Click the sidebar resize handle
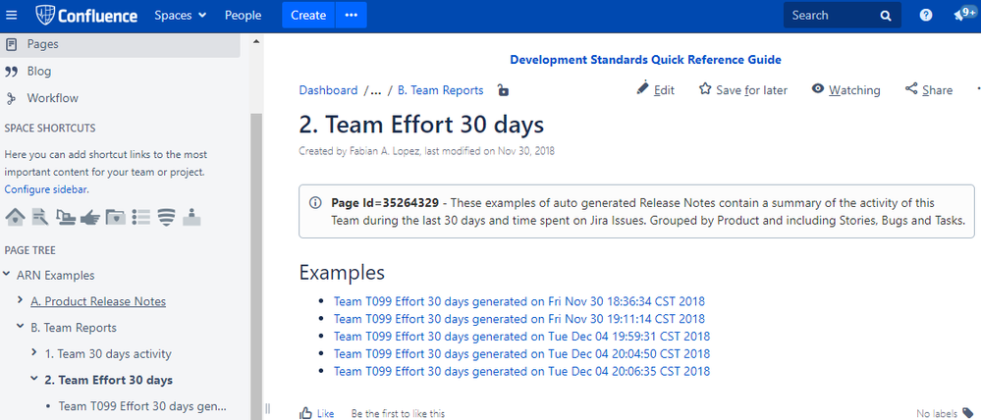This screenshot has width=981, height=420. coord(268,409)
